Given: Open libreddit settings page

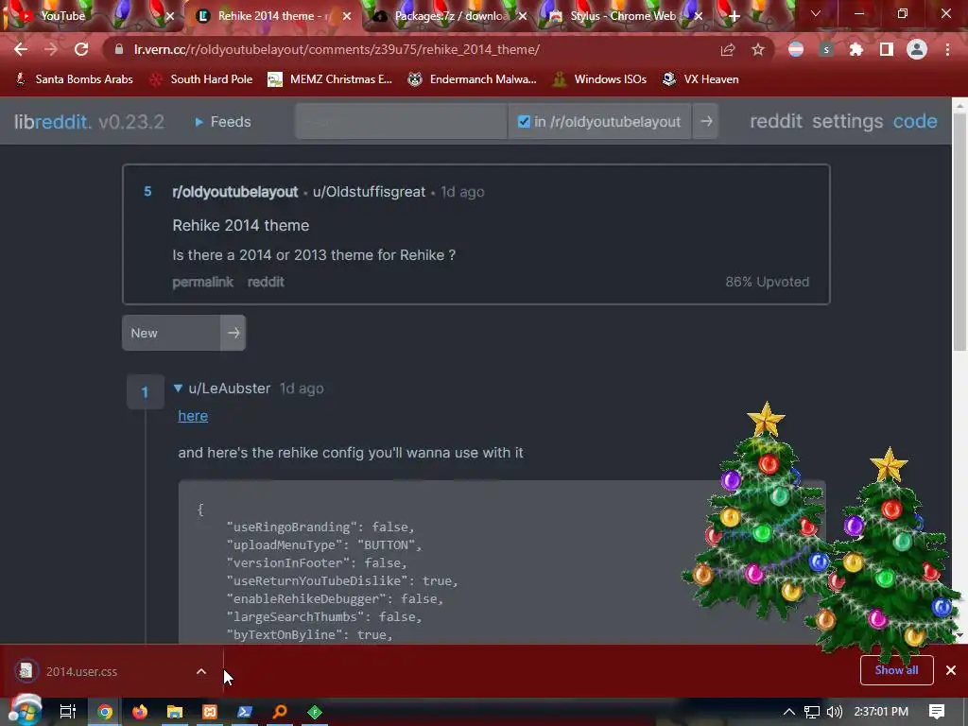Looking at the screenshot, I should click(x=847, y=122).
